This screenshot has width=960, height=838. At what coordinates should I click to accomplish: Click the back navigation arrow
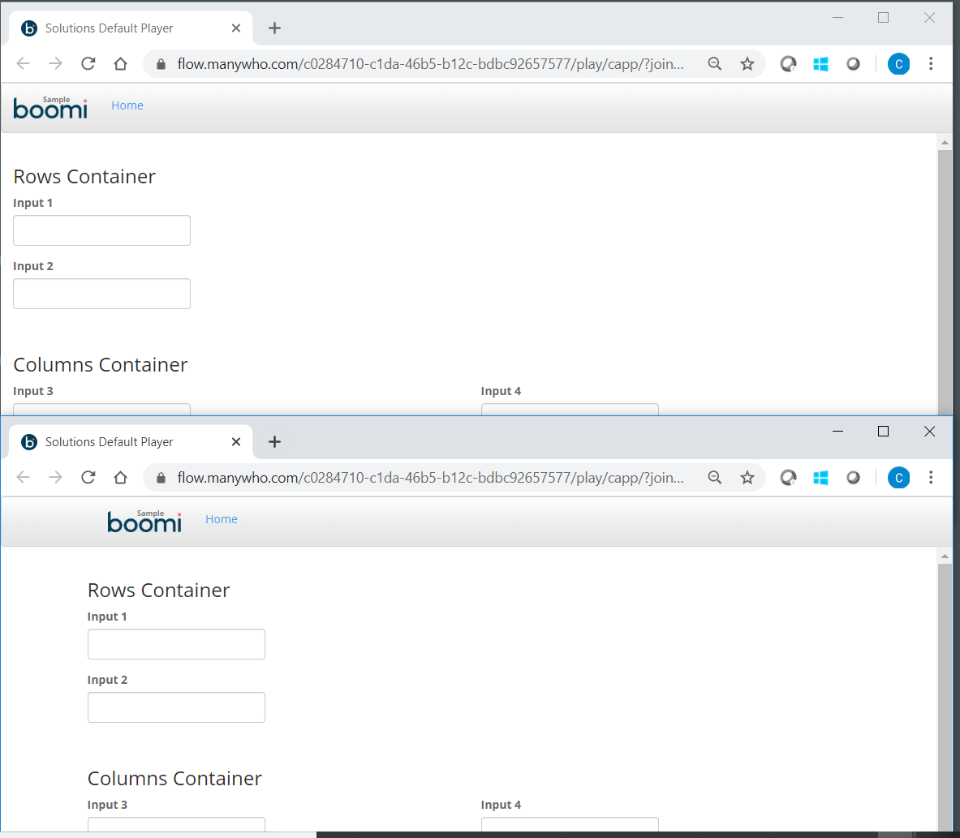pos(23,477)
